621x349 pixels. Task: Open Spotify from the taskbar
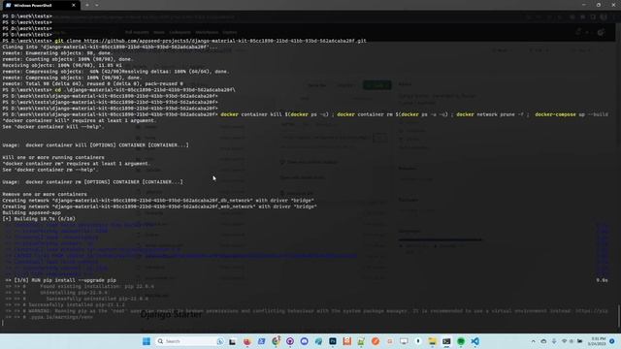(x=461, y=341)
